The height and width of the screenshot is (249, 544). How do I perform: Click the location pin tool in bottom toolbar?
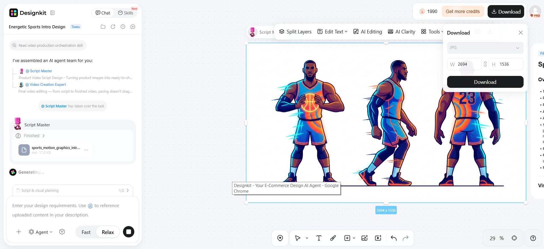click(280, 238)
